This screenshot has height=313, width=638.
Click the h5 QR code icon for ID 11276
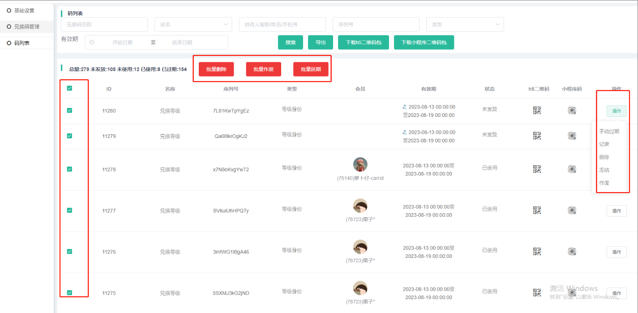[x=537, y=252]
